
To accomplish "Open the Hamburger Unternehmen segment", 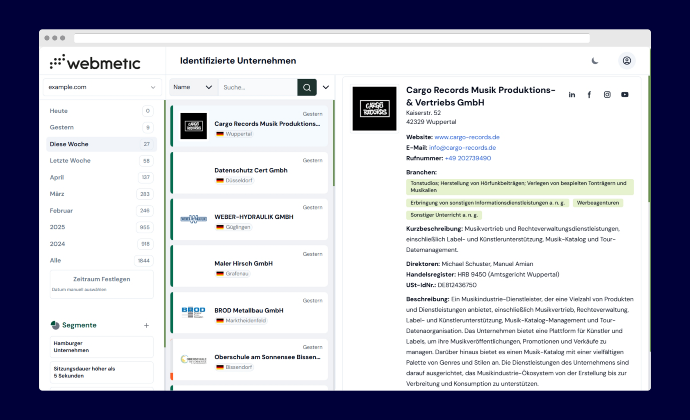I will pos(101,347).
